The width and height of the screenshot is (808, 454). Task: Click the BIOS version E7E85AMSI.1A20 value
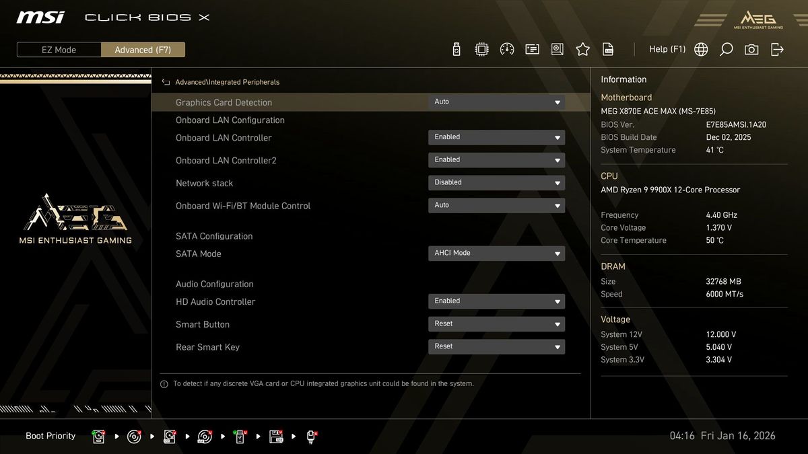(736, 125)
